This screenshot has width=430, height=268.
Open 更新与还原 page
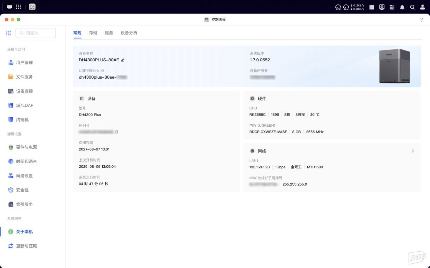click(27, 246)
